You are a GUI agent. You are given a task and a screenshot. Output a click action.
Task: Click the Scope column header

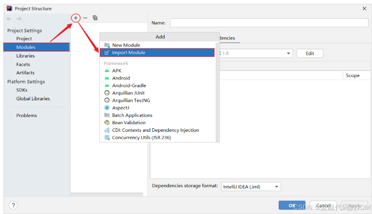[352, 75]
